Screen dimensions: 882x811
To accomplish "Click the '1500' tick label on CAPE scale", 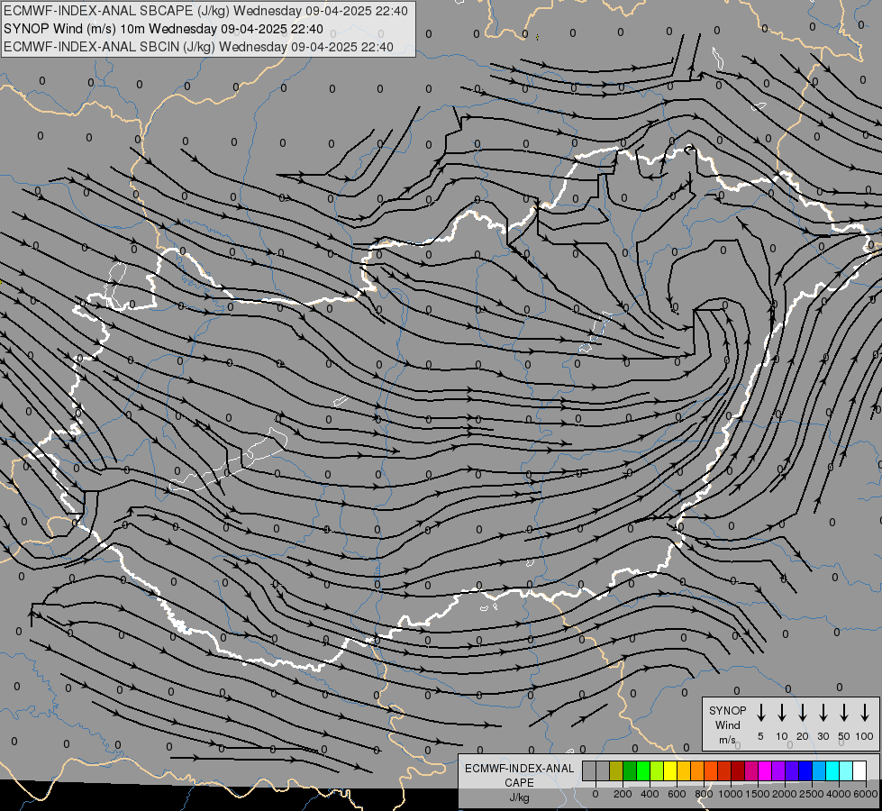I will click(758, 794).
